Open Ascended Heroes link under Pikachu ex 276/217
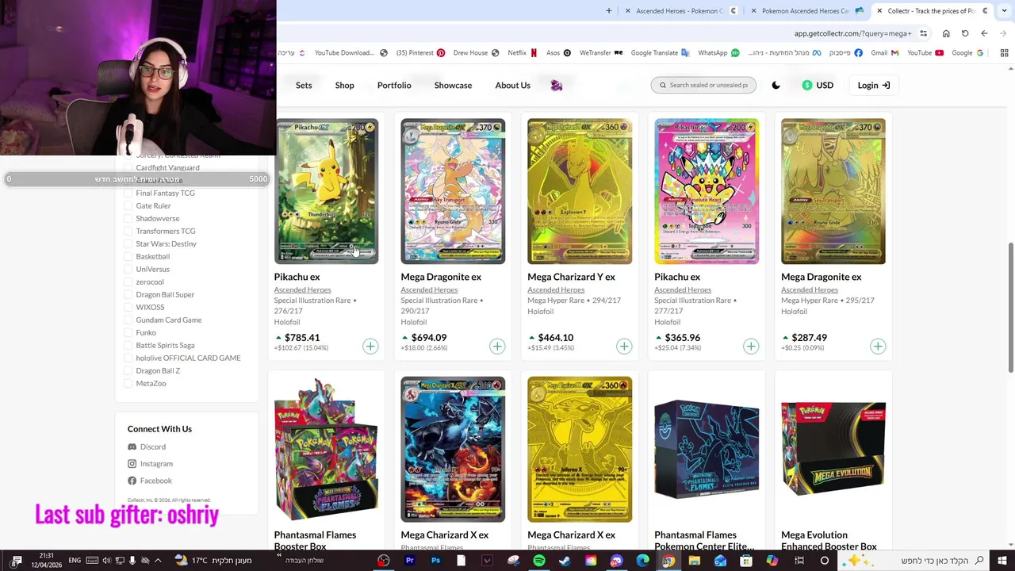The width and height of the screenshot is (1015, 571). 302,289
